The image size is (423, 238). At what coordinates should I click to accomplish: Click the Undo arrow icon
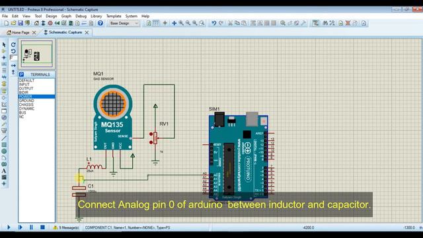click(x=213, y=23)
